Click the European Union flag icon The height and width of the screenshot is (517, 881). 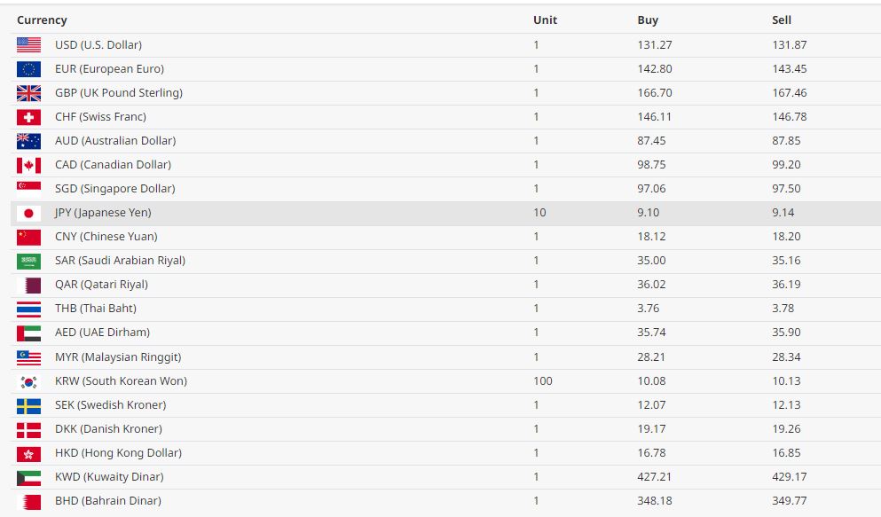[28, 69]
